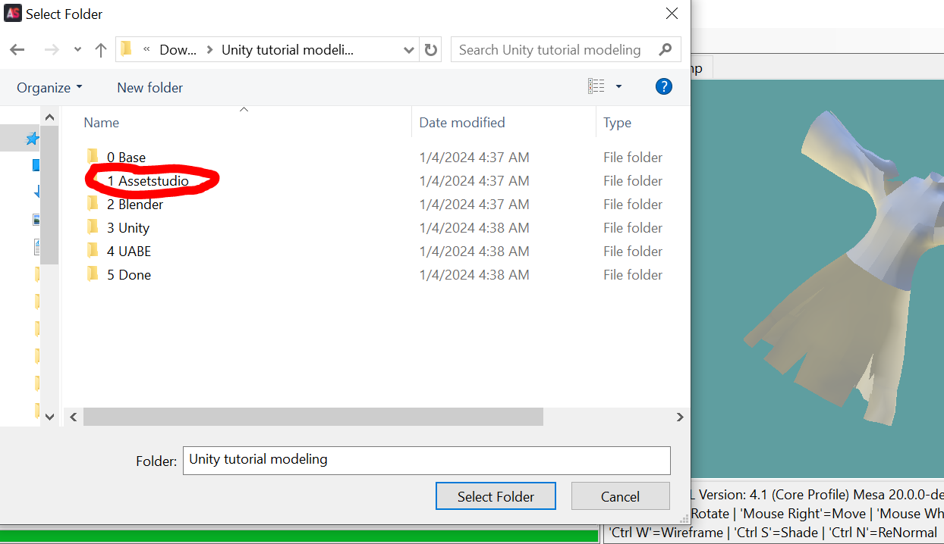
Task: Click the 4 UABE folder icon
Action: pos(93,251)
